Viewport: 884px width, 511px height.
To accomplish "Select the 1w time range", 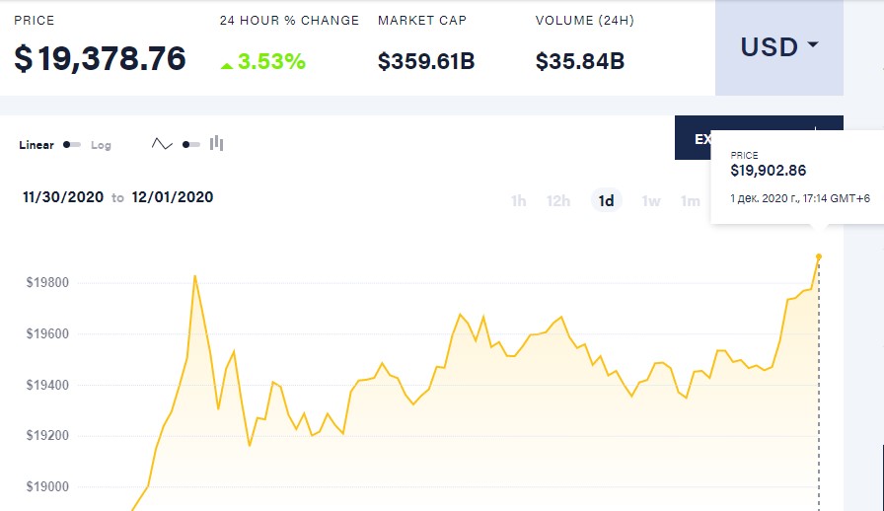I will pos(651,201).
